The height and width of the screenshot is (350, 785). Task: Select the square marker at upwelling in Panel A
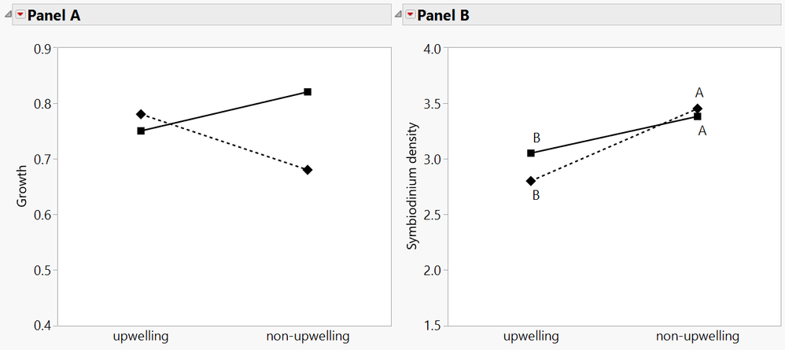(x=141, y=131)
